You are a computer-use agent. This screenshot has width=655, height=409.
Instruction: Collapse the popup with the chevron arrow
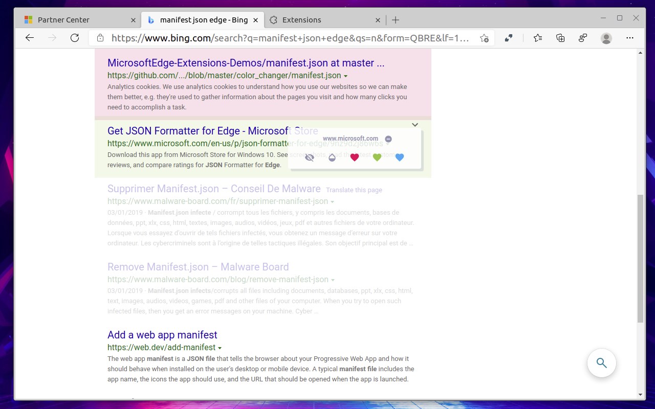[x=415, y=125]
